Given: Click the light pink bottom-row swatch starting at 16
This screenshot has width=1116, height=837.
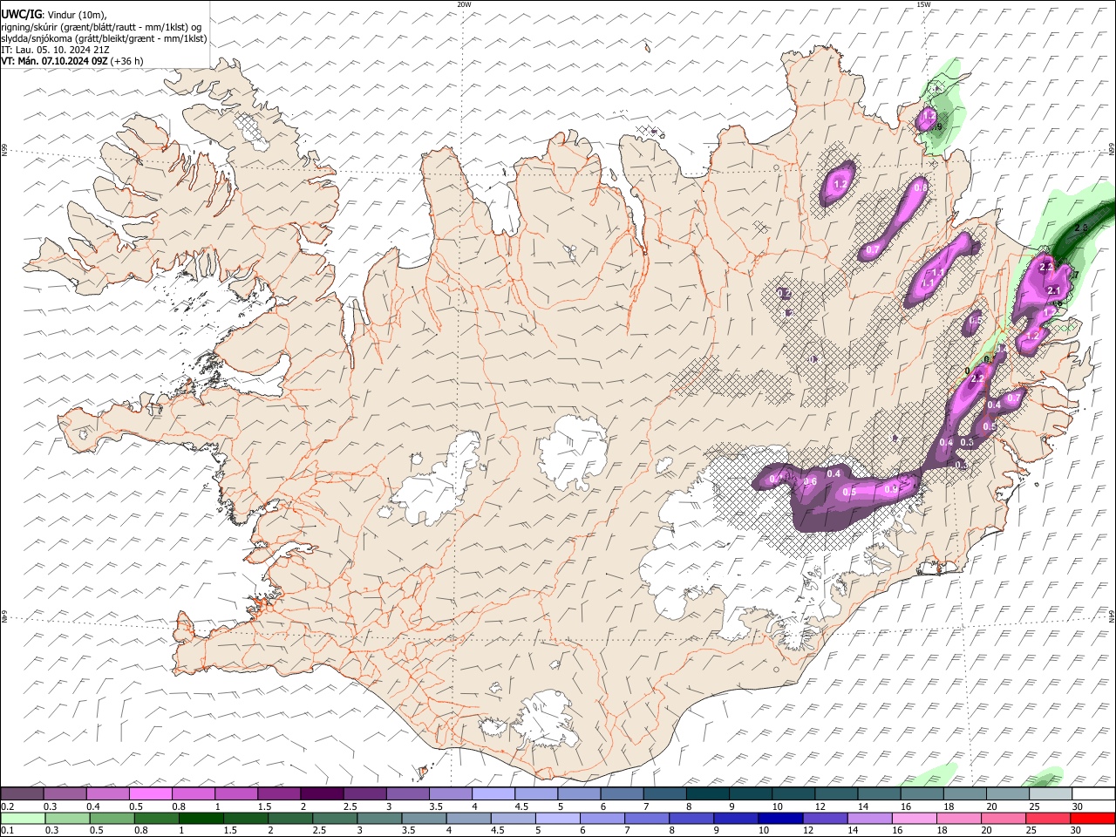Looking at the screenshot, I should coord(915,819).
